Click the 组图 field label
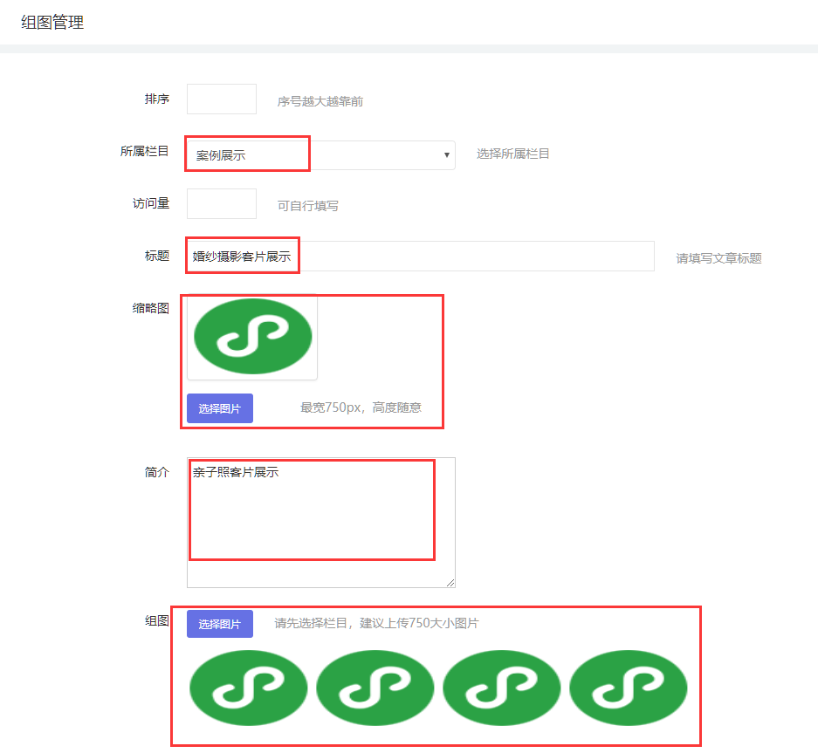The height and width of the screenshot is (753, 818). tap(157, 620)
